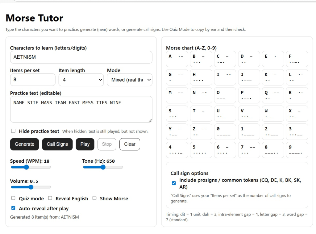The height and width of the screenshot is (234, 316).
Task: Click the digit 0 Morse chart tile
Action: pyautogui.click(x=225, y=132)
